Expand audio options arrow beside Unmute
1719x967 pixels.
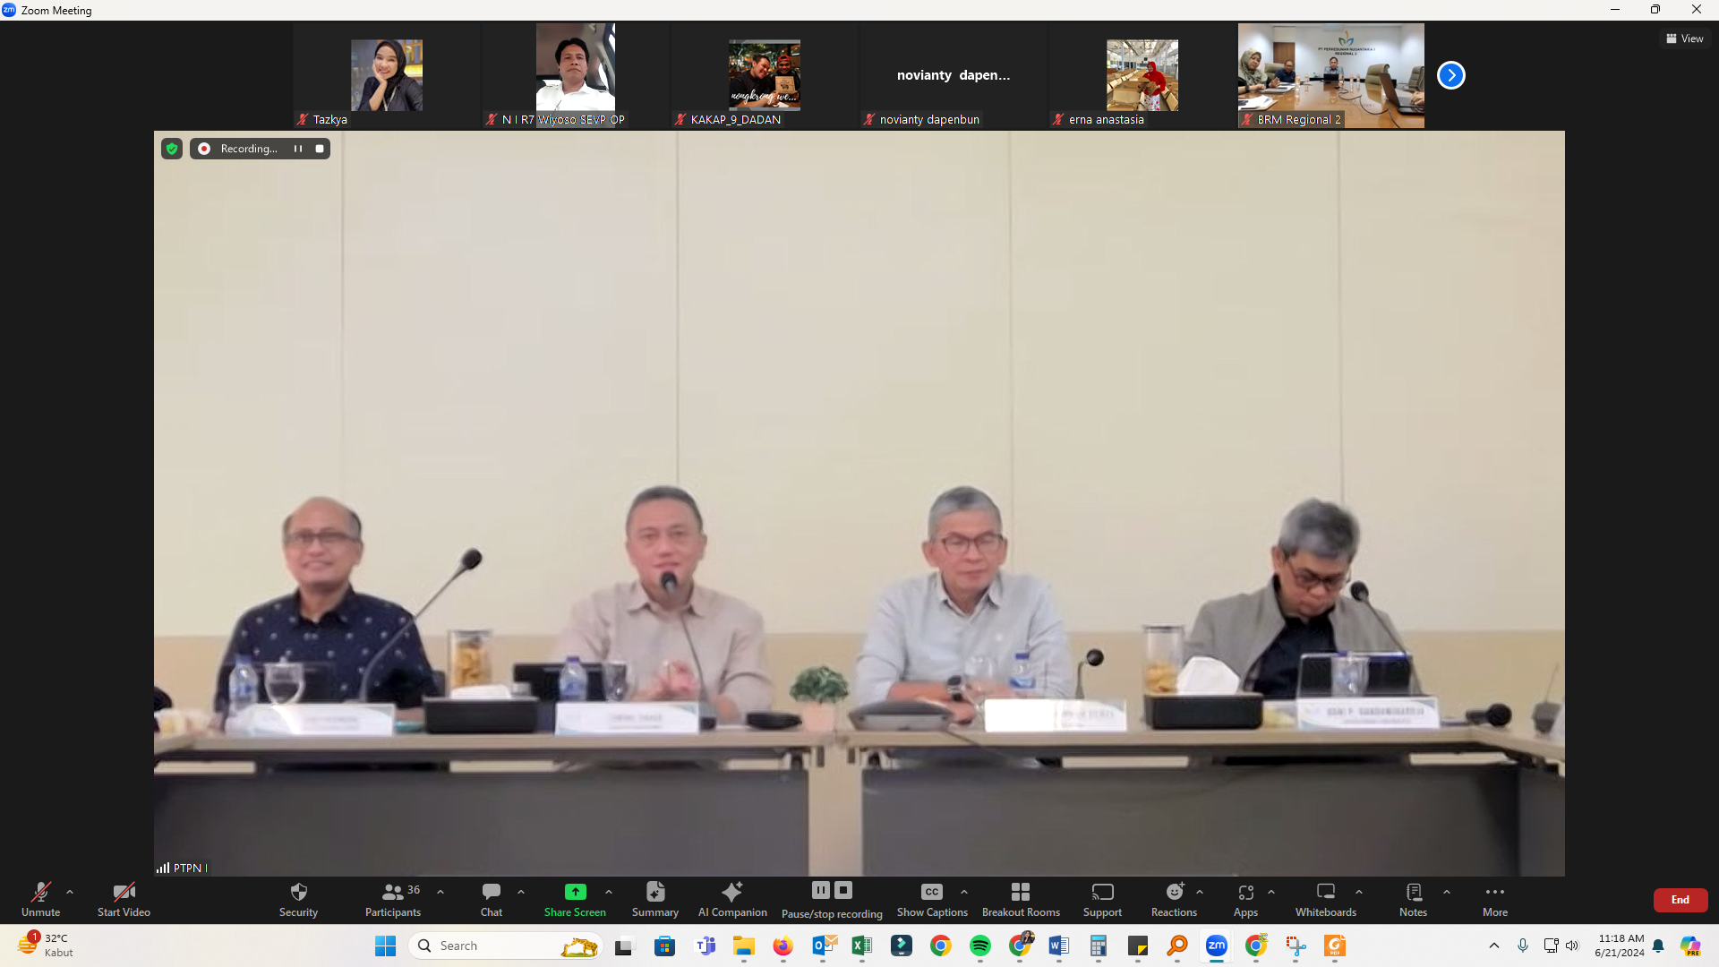tap(70, 892)
